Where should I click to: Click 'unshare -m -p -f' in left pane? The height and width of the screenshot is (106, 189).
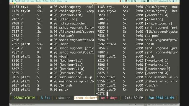click(x=74, y=81)
